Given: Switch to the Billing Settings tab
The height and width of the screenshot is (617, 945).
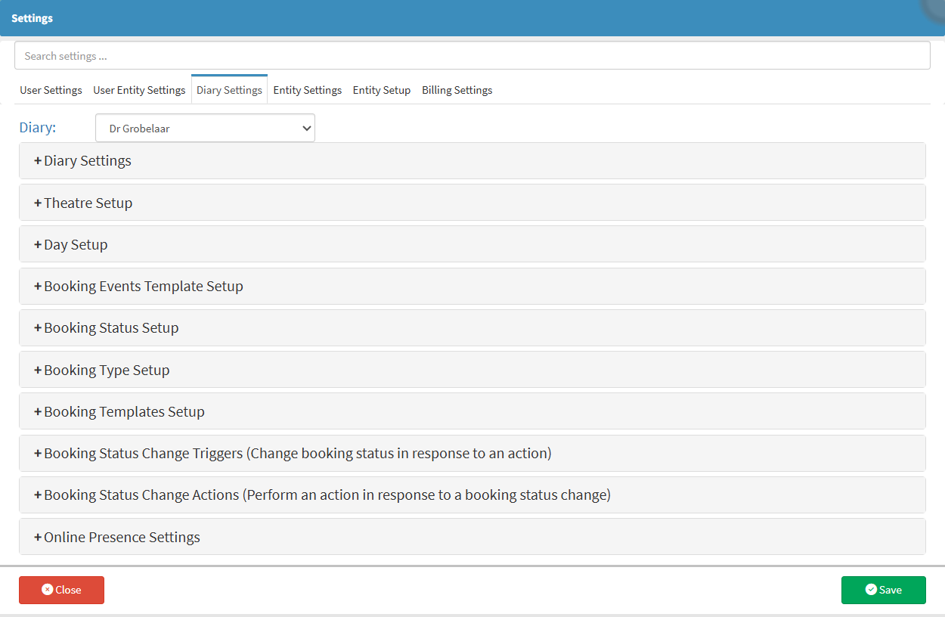Looking at the screenshot, I should (x=457, y=90).
